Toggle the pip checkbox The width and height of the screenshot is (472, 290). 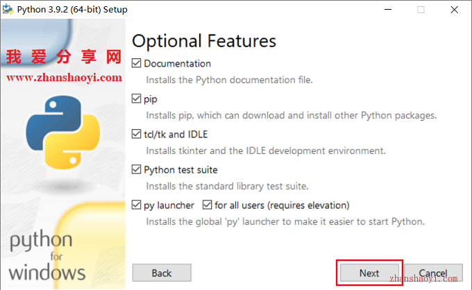coord(136,99)
